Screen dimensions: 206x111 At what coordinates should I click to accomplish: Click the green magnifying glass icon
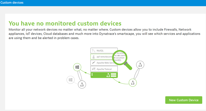pyautogui.click(x=122, y=60)
